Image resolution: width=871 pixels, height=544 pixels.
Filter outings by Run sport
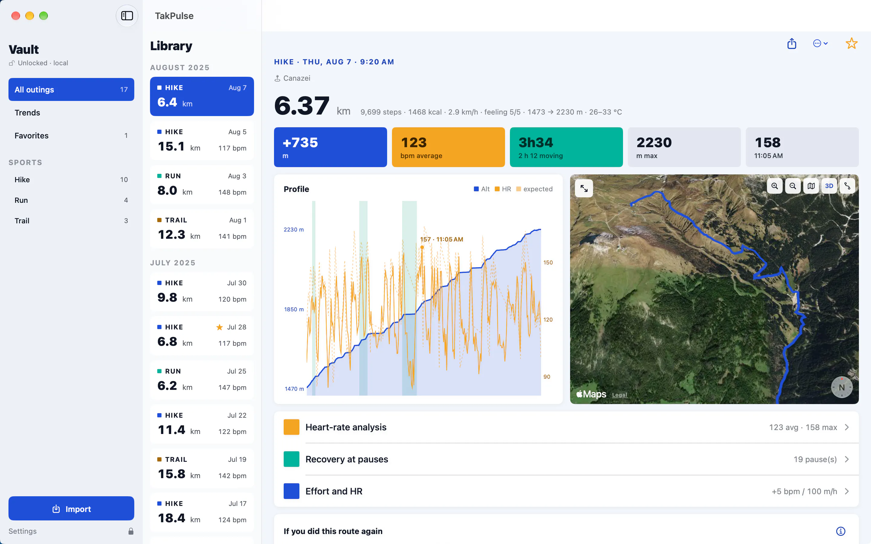[71, 200]
